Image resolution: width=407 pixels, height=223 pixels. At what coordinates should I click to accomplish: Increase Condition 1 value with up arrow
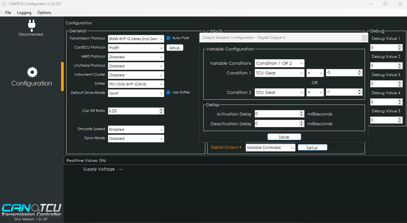[360, 71]
